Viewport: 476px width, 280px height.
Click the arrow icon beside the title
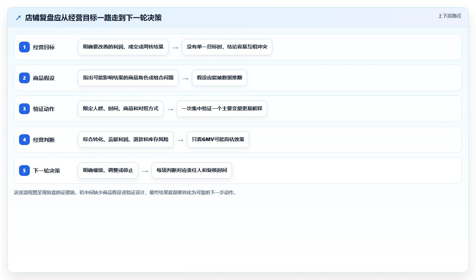point(18,18)
